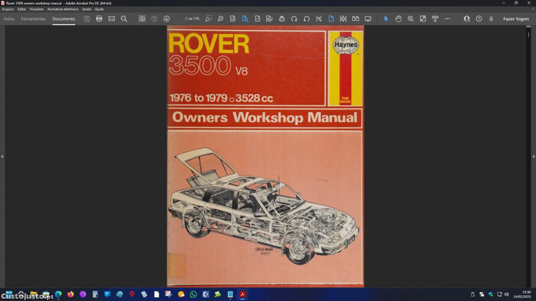The image size is (536, 301).
Task: Click the envelope icon to email the file
Action: [x=112, y=19]
